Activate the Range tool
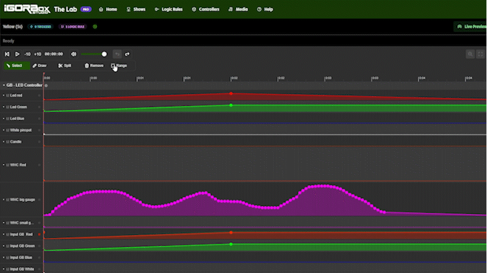Image resolution: width=487 pixels, height=273 pixels. 119,66
